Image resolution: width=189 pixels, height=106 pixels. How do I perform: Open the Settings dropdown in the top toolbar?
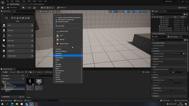coord(183,8)
